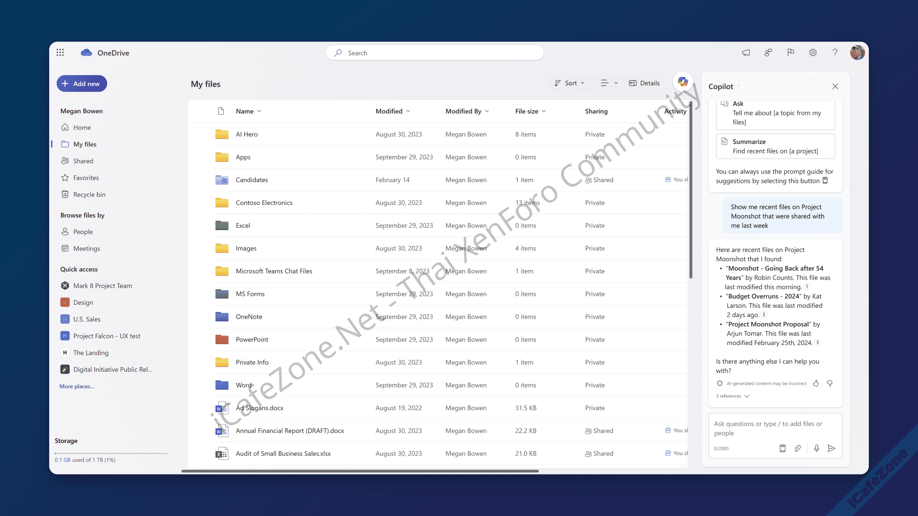Image resolution: width=918 pixels, height=516 pixels.
Task: Go to Shared in the sidebar
Action: pyautogui.click(x=83, y=161)
